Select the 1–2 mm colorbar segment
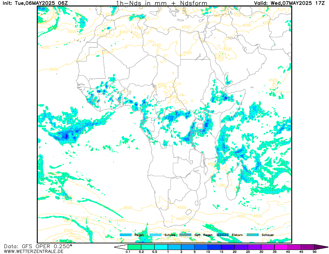The image size is (329, 254). [175, 247]
